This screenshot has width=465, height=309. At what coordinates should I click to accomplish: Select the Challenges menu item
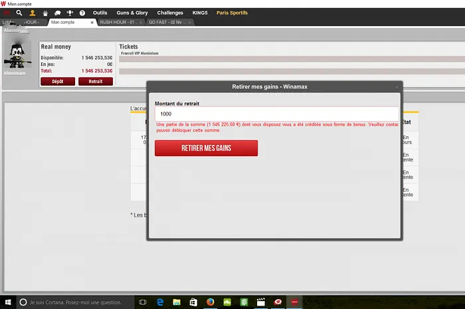pyautogui.click(x=170, y=13)
